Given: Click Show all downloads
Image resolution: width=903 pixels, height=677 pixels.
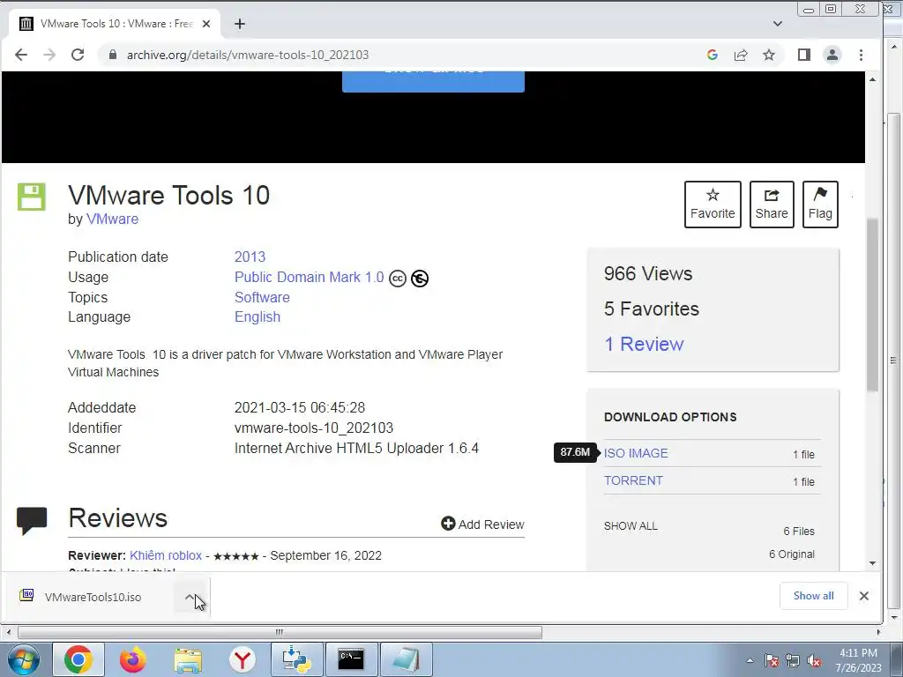Looking at the screenshot, I should coord(813,596).
